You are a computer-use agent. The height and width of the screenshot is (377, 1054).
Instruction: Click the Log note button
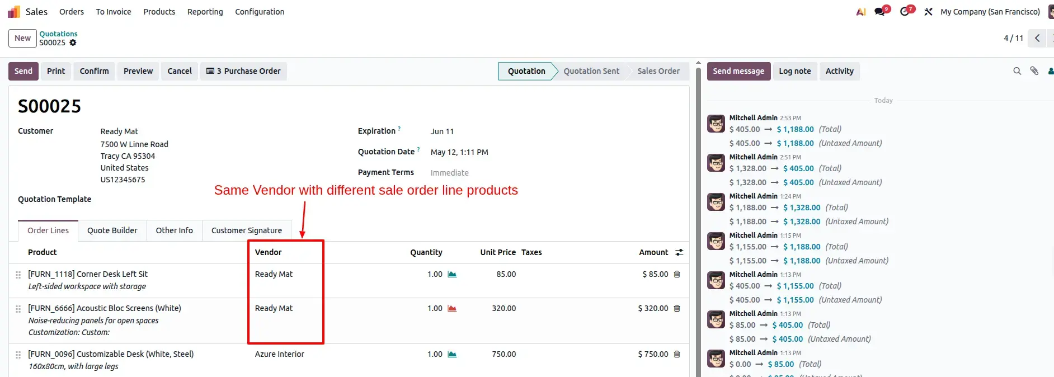795,71
